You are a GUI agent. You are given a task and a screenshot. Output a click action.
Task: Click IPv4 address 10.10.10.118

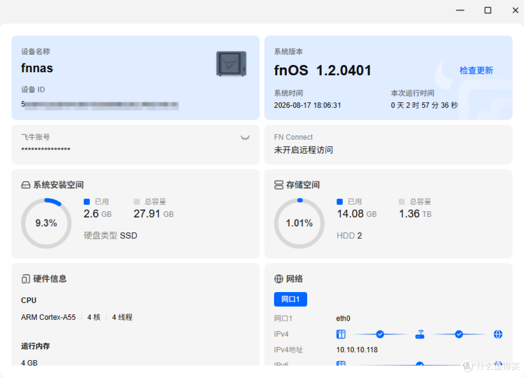357,350
